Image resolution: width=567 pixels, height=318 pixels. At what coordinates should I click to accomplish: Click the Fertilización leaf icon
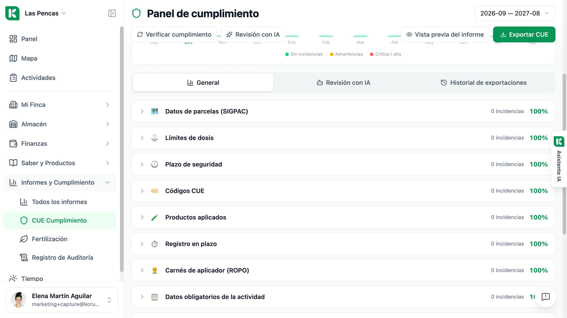click(x=24, y=239)
